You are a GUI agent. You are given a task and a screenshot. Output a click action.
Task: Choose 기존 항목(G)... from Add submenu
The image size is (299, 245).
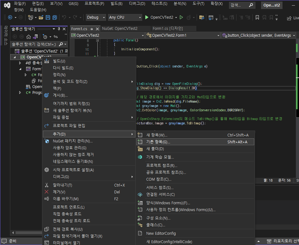click(x=195, y=142)
